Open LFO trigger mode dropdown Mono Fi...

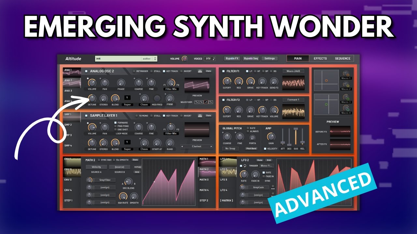pos(266,166)
